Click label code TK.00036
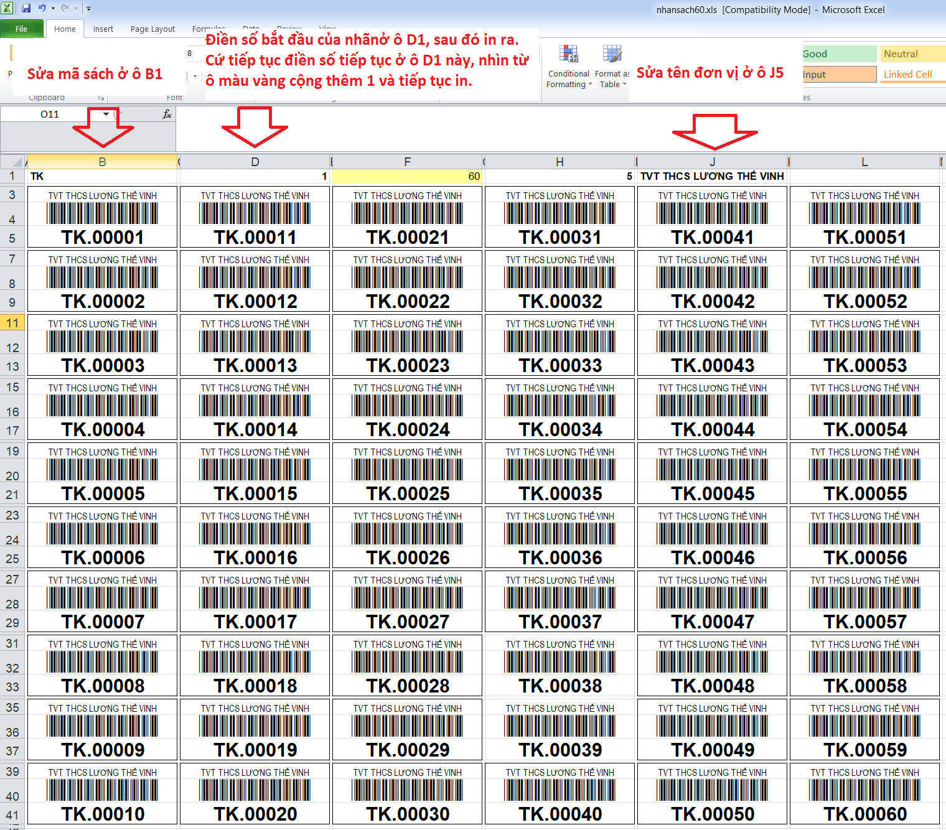 [x=560, y=557]
